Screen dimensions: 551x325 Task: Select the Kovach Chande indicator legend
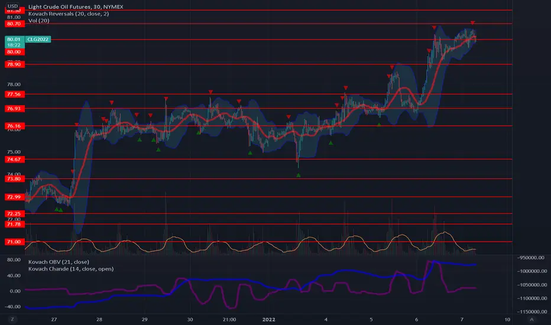(x=71, y=269)
